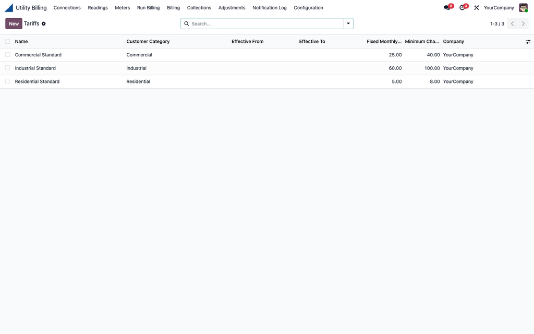Open the Residential Standard tariff record
The width and height of the screenshot is (534, 334).
[x=37, y=81]
